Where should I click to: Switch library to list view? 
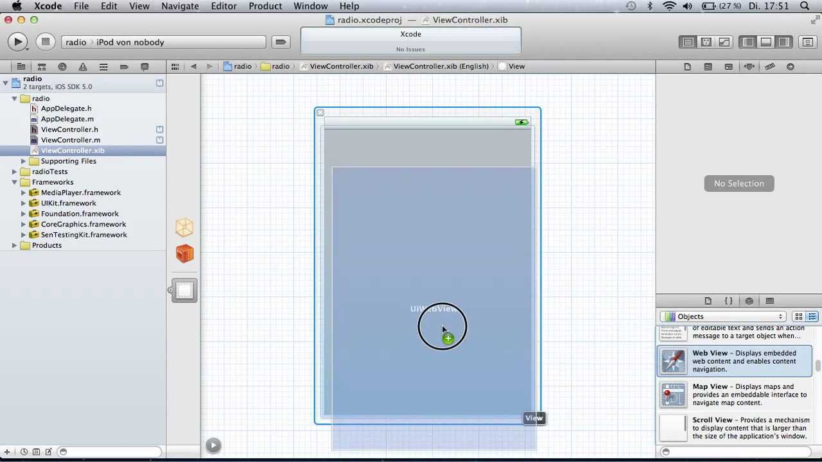(x=812, y=316)
